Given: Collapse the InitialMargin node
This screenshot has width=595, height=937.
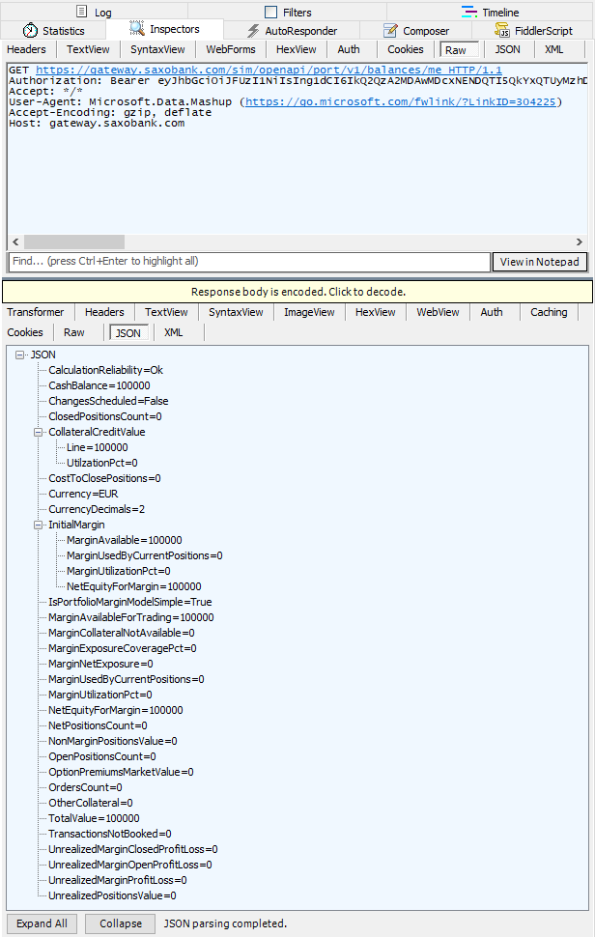Looking at the screenshot, I should point(39,525).
